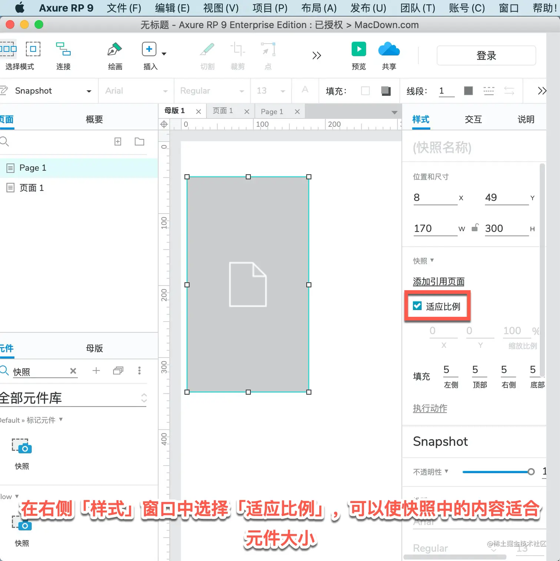Switch to the 说明 tab

point(526,119)
